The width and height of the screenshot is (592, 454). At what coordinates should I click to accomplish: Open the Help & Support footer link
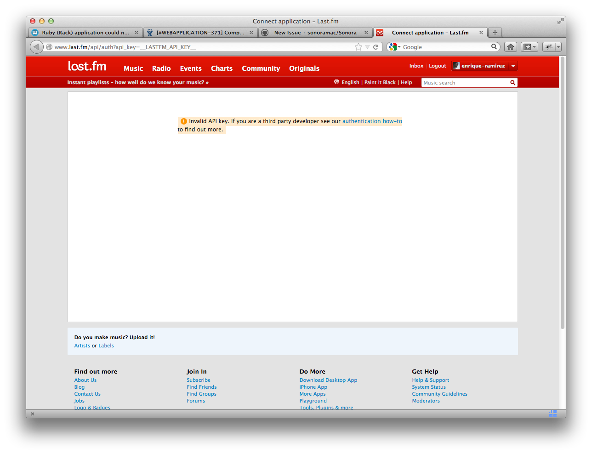click(x=431, y=380)
